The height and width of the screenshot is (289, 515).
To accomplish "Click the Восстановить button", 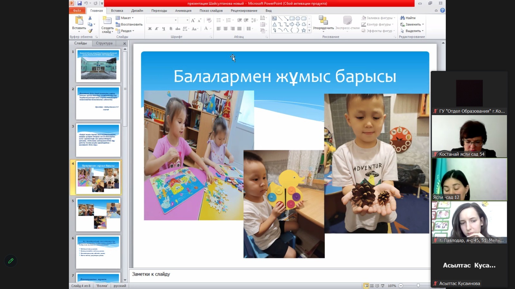I will 129,24.
